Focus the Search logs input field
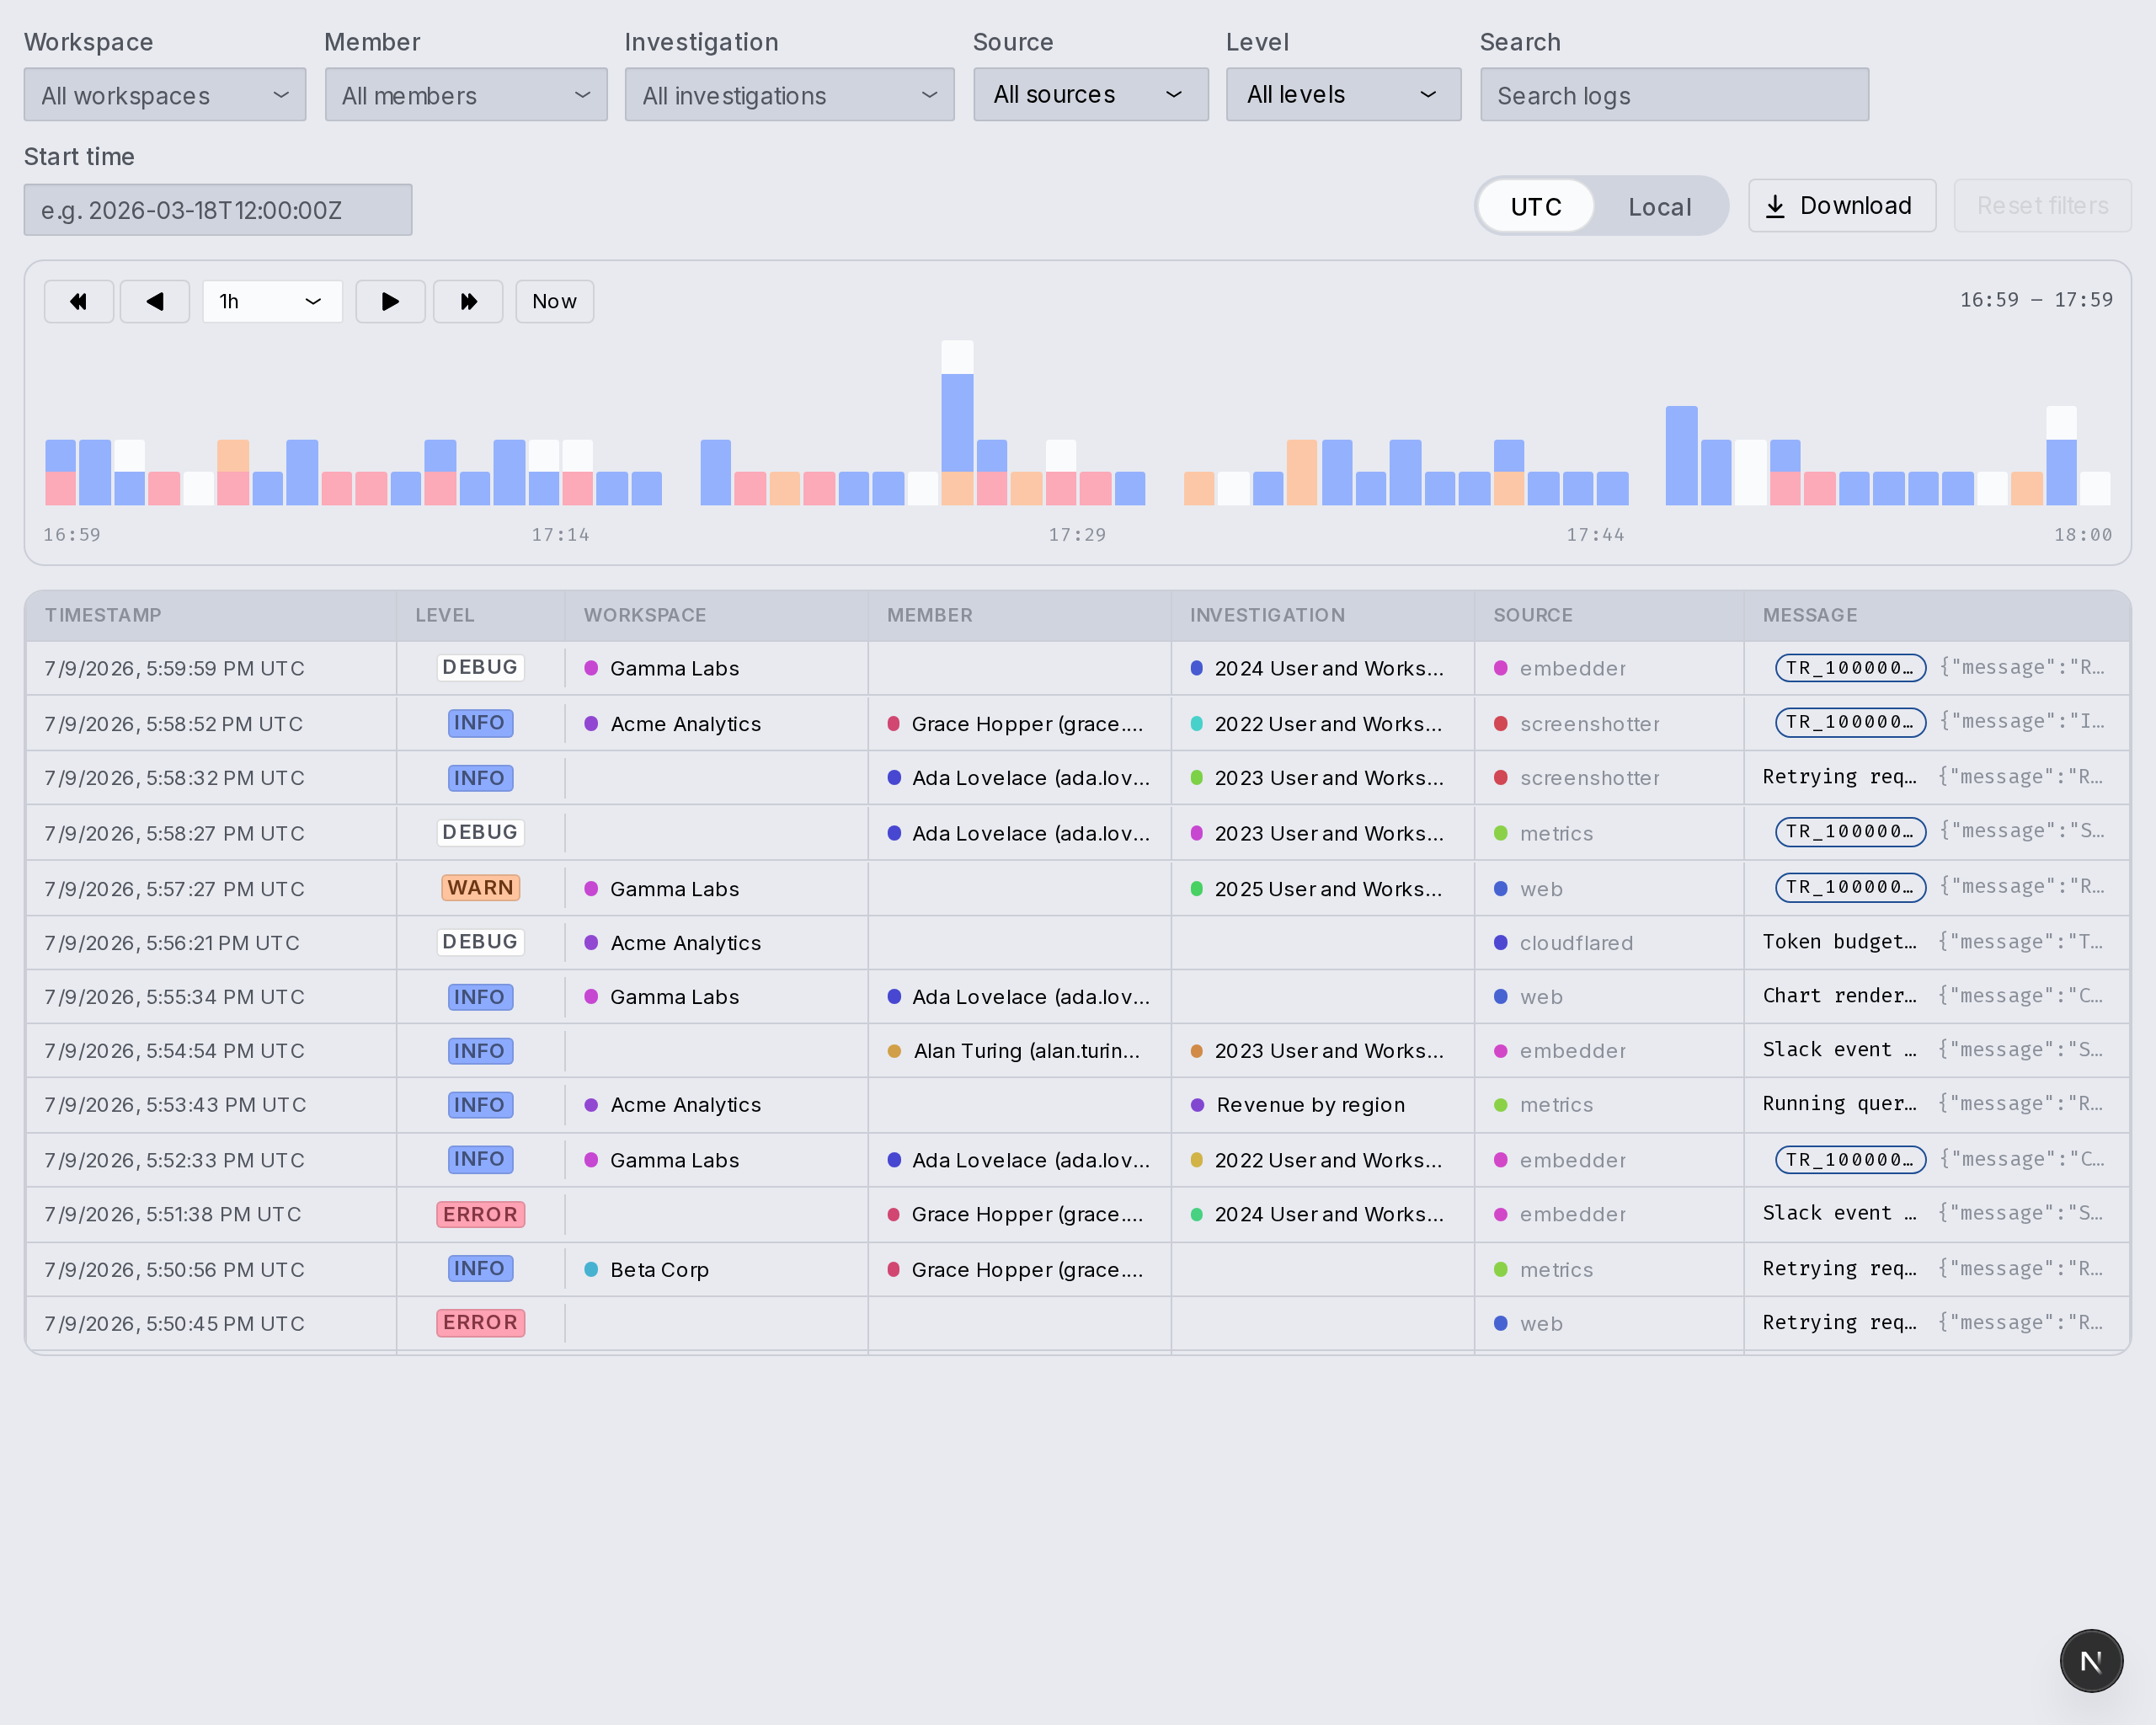 point(1674,95)
